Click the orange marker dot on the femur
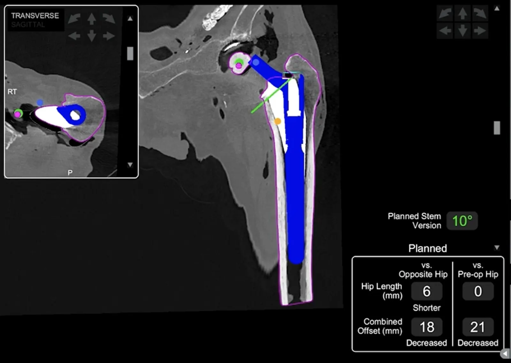The height and width of the screenshot is (363, 511). pyautogui.click(x=278, y=121)
